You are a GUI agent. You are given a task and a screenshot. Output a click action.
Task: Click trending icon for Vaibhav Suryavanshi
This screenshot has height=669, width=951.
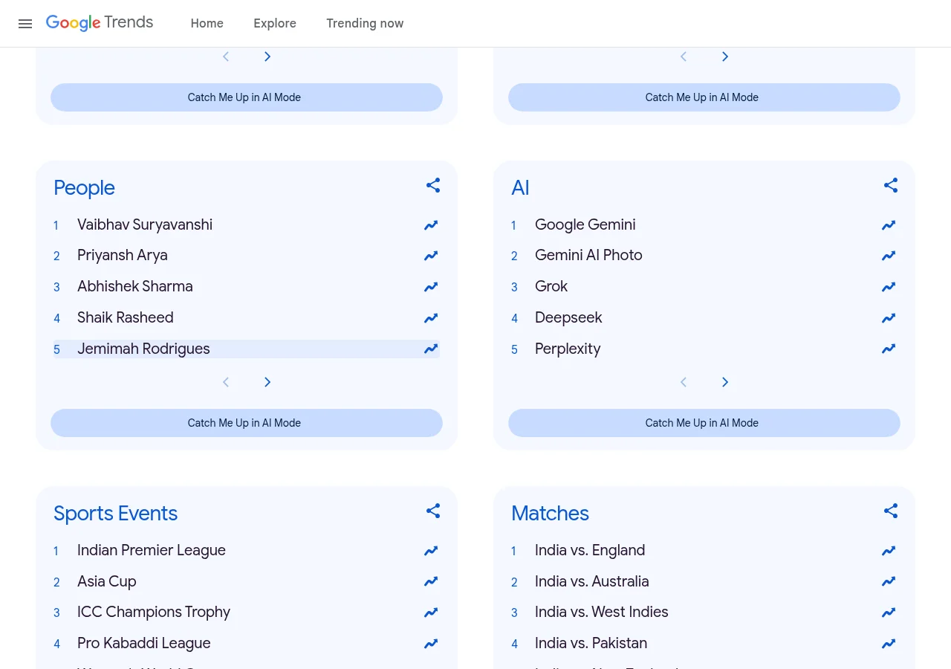pos(431,225)
